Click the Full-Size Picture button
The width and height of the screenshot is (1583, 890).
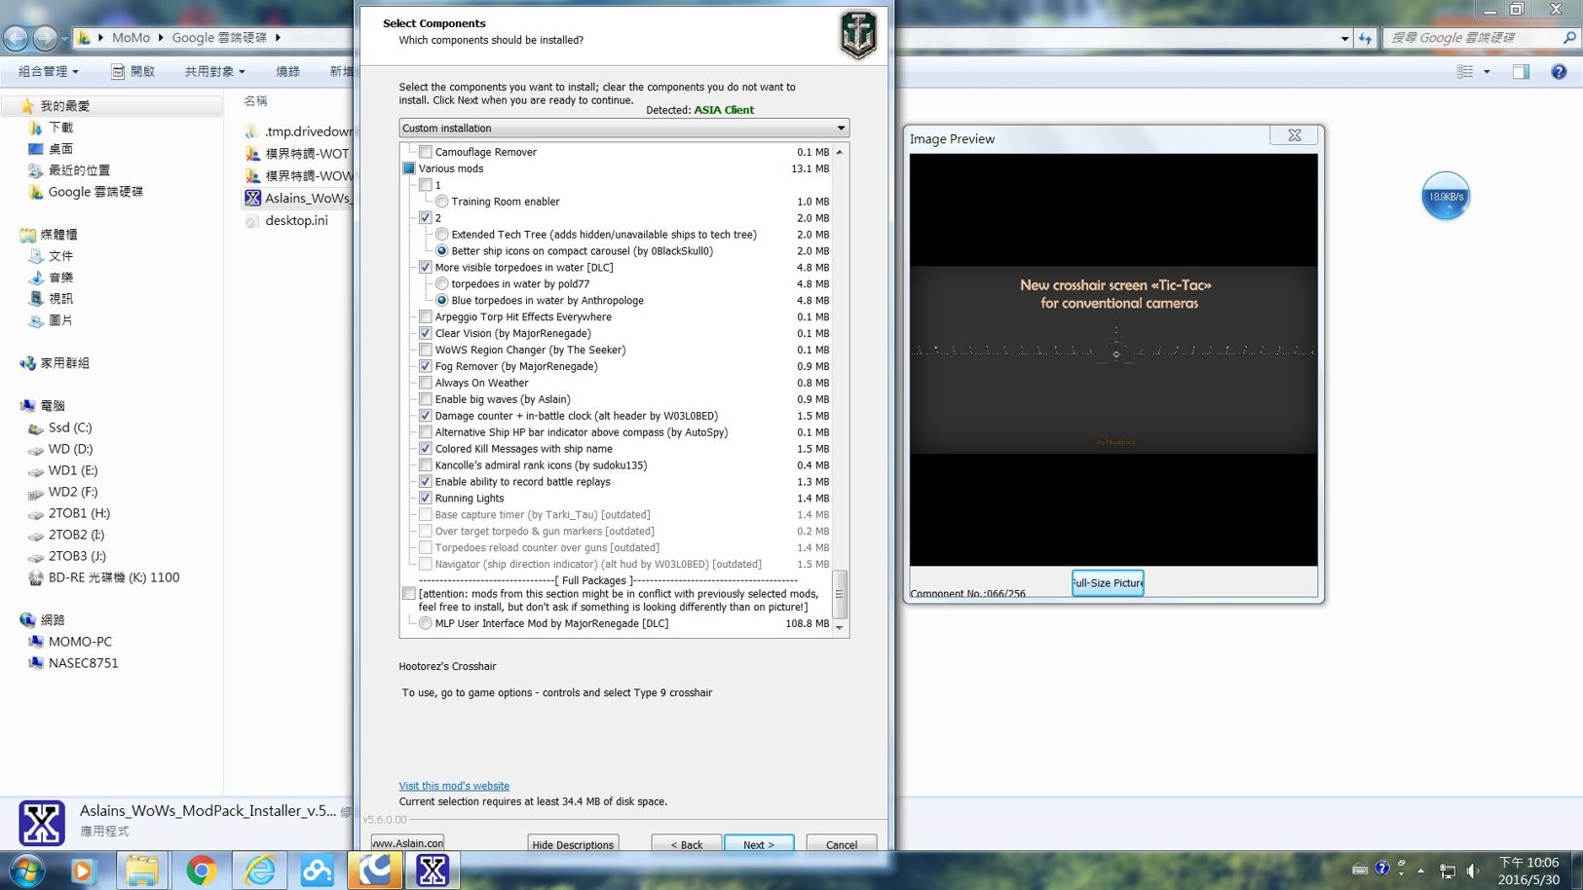[1108, 582]
